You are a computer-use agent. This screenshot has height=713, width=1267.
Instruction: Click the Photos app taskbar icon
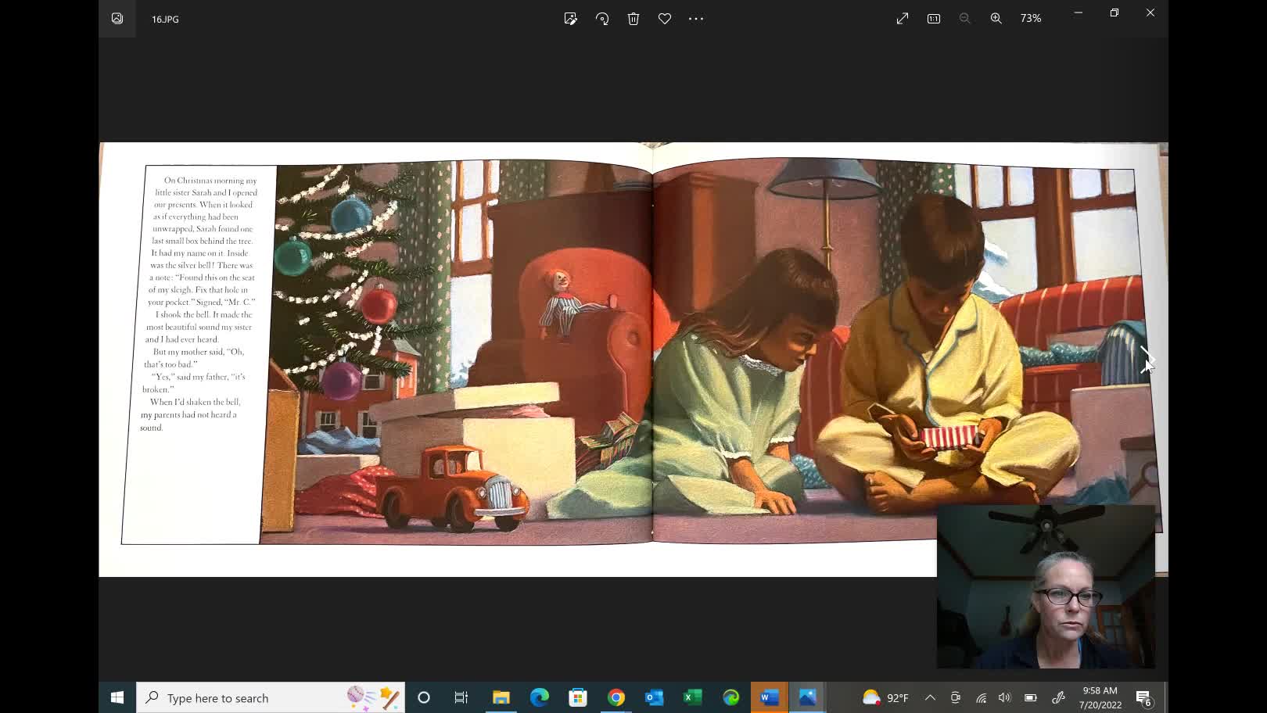808,697
